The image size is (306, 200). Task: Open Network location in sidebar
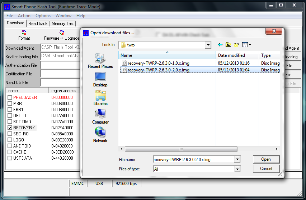click(100, 135)
